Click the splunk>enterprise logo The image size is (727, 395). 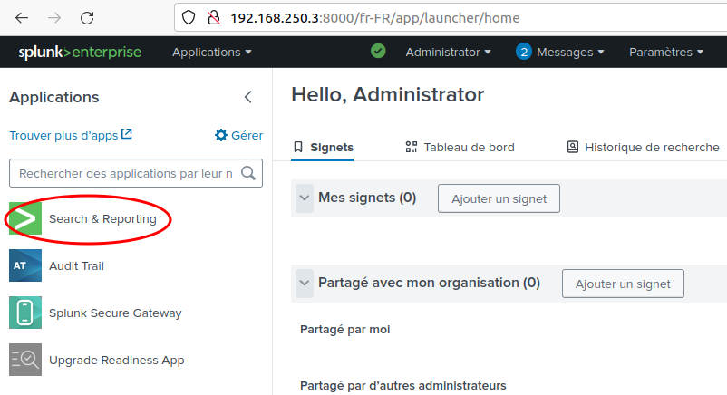point(80,52)
